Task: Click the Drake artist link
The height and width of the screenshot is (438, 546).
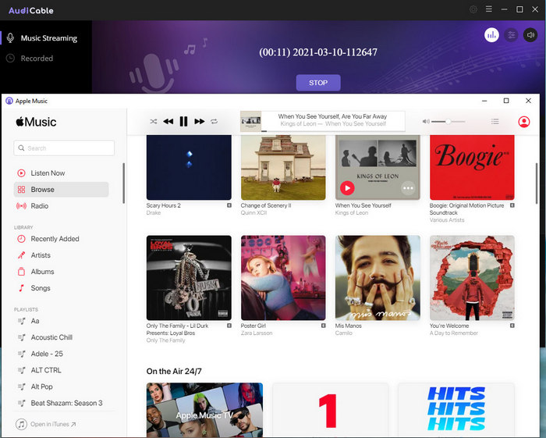Action: 154,212
